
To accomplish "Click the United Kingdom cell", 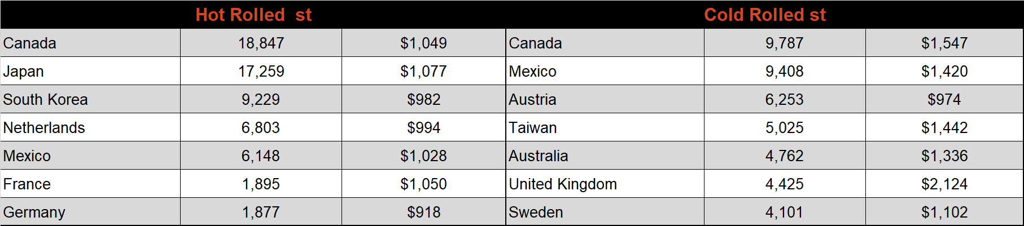I will (x=605, y=184).
